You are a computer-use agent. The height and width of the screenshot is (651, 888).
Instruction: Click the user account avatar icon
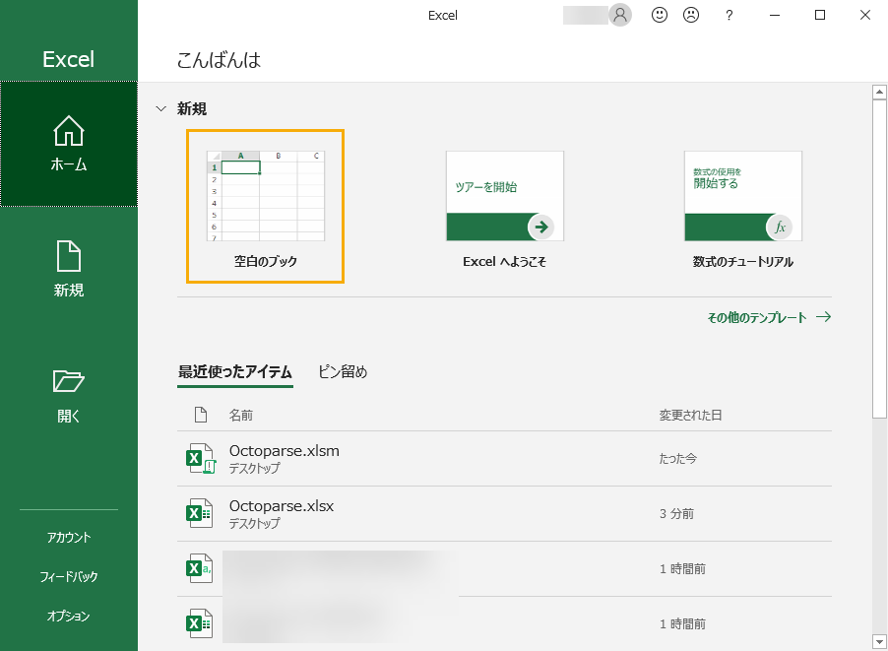[620, 15]
